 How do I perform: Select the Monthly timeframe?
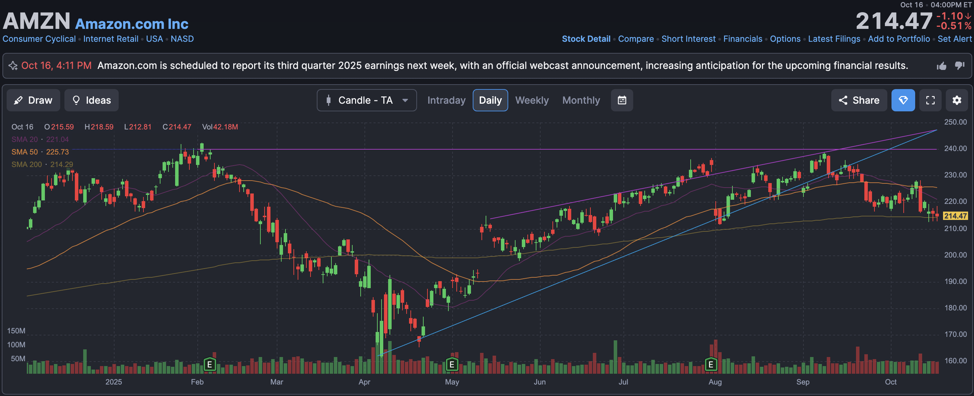coord(581,100)
